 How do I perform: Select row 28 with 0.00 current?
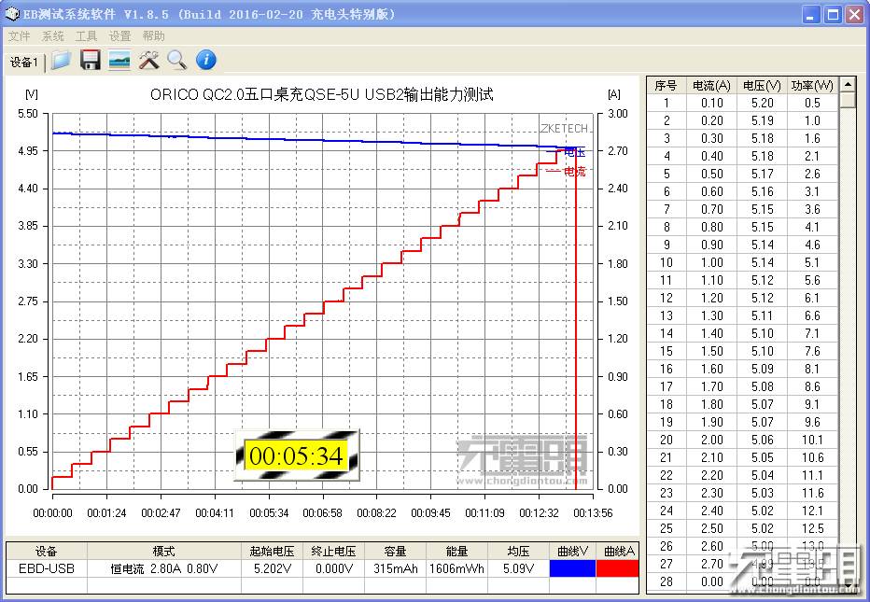(x=742, y=582)
